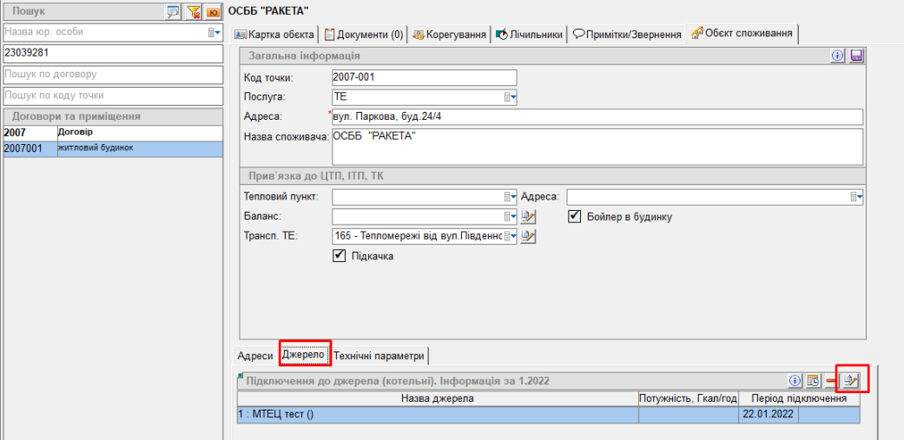The width and height of the screenshot is (904, 440).
Task: Expand the Назва юр. особи search dropdown
Action: tap(213, 32)
